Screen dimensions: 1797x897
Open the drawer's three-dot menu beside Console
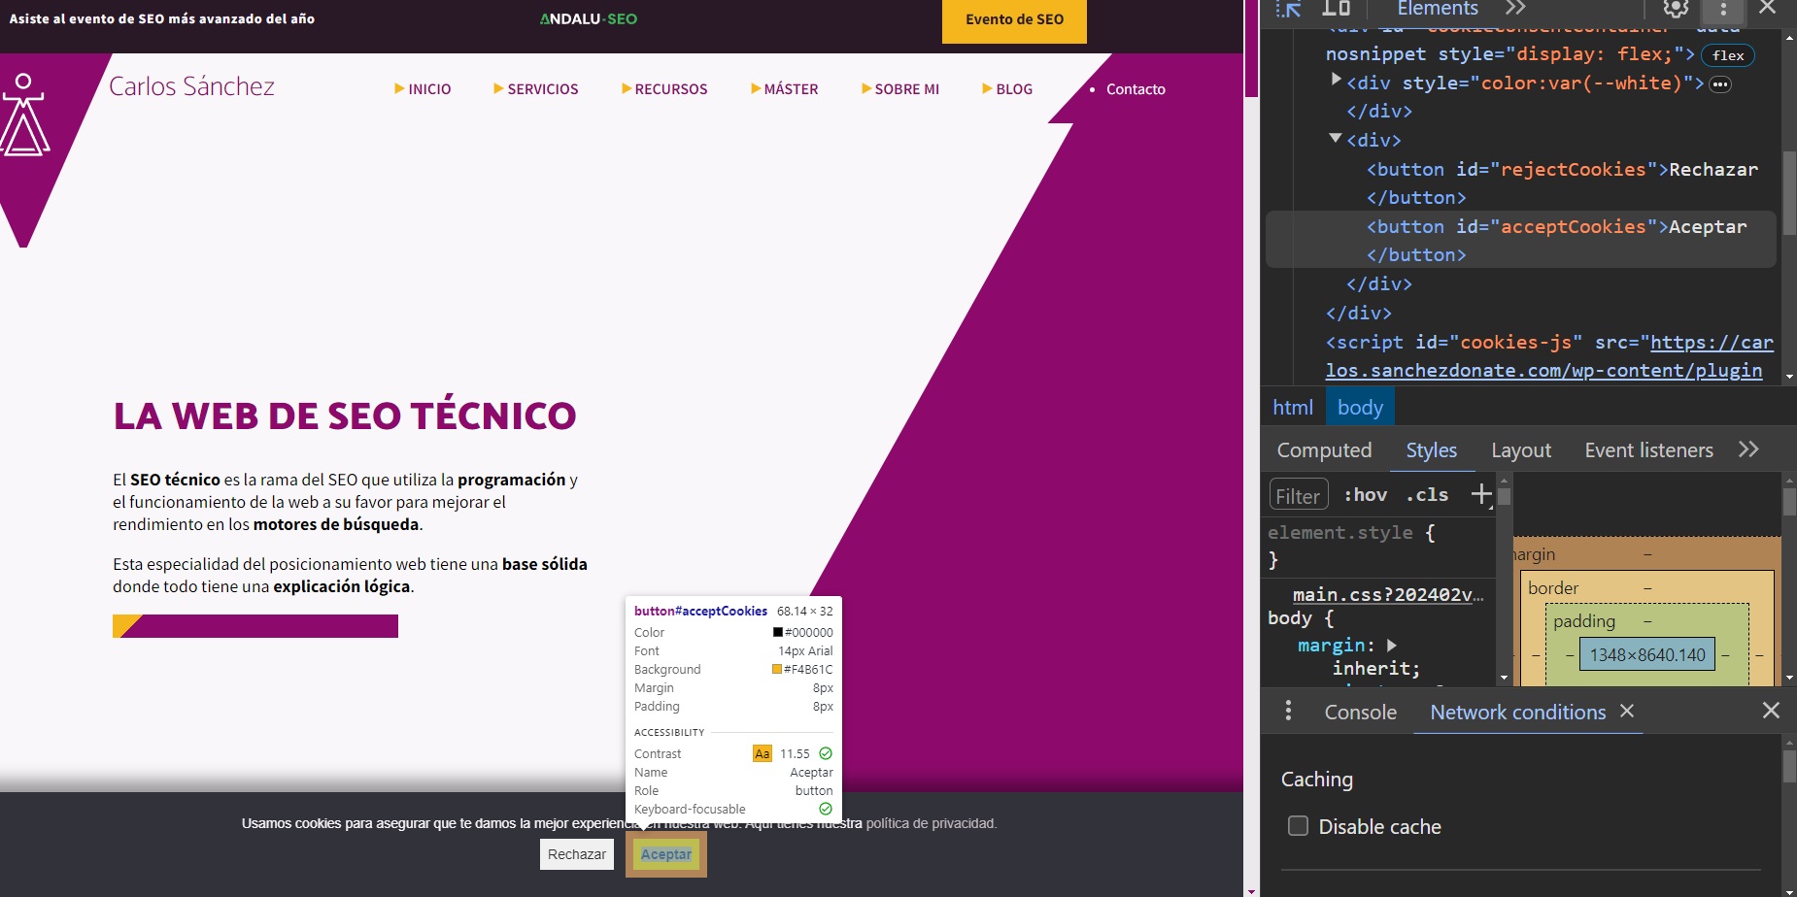tap(1288, 711)
